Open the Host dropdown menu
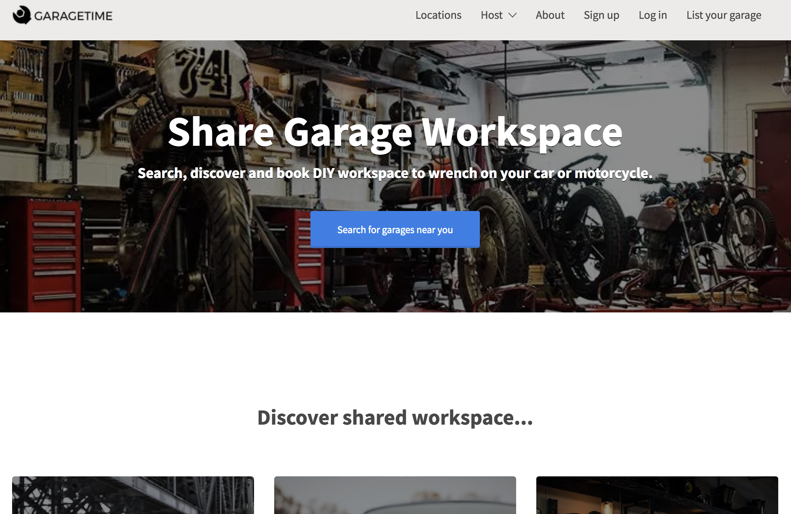 point(492,15)
